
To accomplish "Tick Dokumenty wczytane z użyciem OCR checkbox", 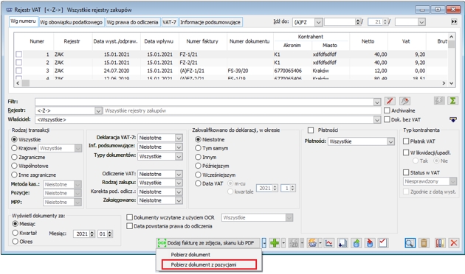I will [129, 217].
